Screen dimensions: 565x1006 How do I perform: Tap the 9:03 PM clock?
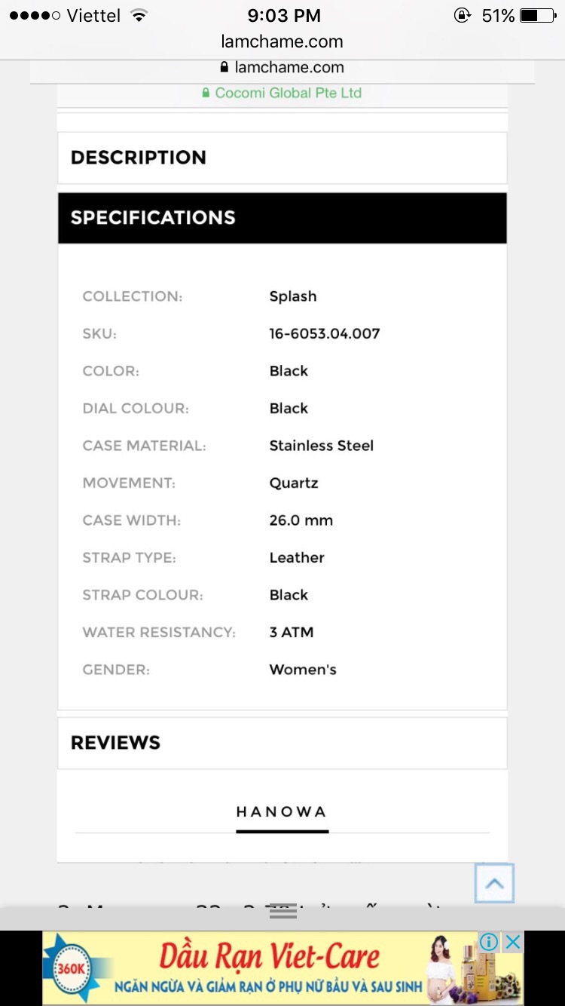283,16
